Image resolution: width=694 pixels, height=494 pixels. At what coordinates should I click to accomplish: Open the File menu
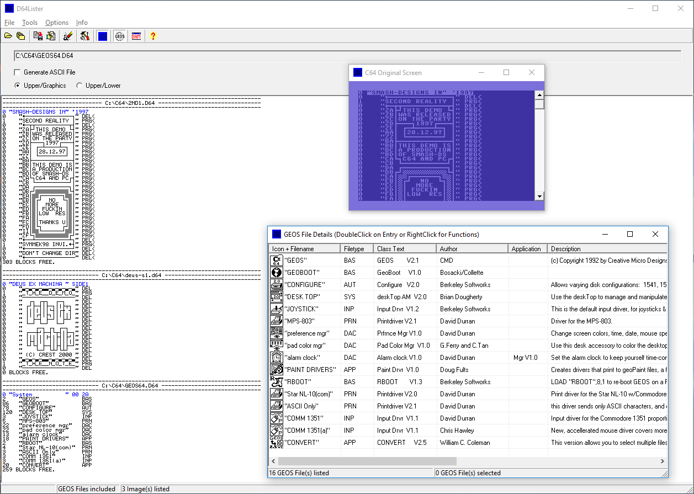coord(9,23)
